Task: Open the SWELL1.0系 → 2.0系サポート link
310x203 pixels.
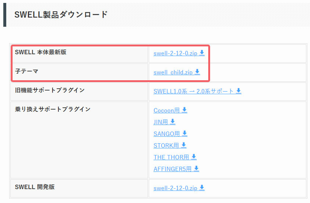Action: (x=194, y=91)
